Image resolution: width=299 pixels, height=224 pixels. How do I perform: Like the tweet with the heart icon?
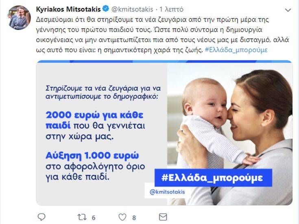122,217
